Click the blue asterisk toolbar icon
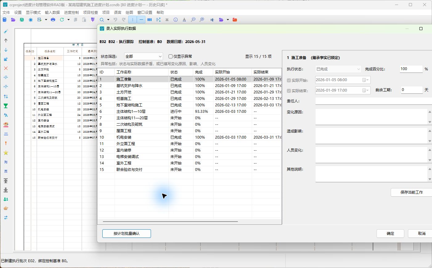 point(31,20)
